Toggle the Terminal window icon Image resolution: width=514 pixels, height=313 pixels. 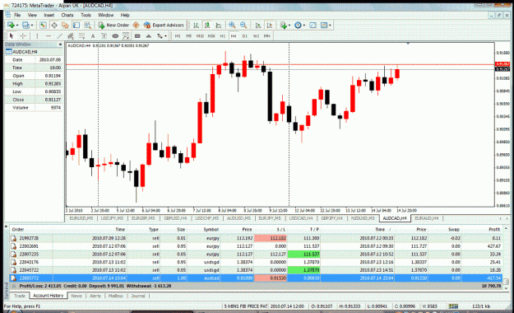coord(76,25)
